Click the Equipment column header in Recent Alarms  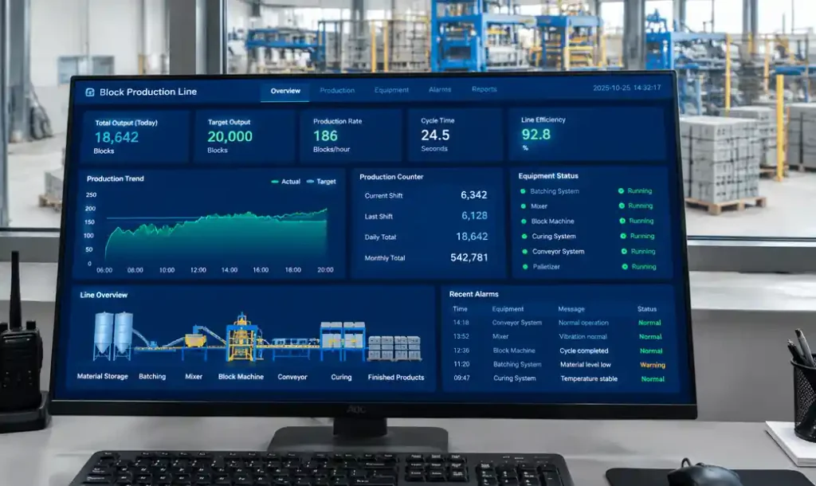pyautogui.click(x=508, y=309)
